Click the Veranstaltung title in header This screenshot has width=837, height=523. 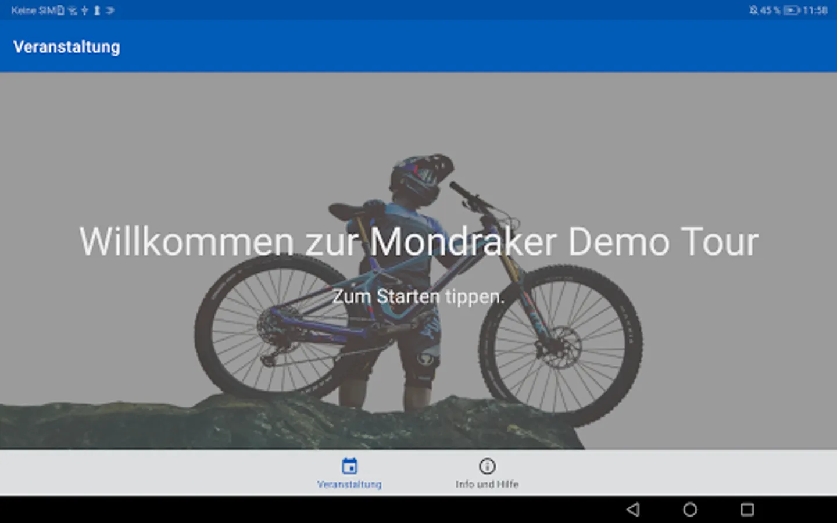coord(67,46)
